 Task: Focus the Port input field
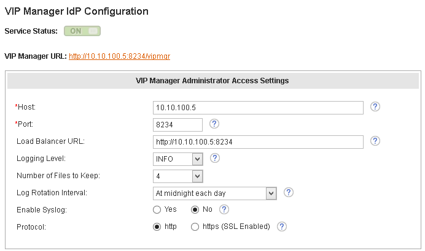177,125
